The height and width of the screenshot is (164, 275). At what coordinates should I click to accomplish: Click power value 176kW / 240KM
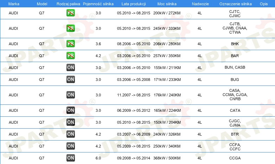(x=167, y=95)
